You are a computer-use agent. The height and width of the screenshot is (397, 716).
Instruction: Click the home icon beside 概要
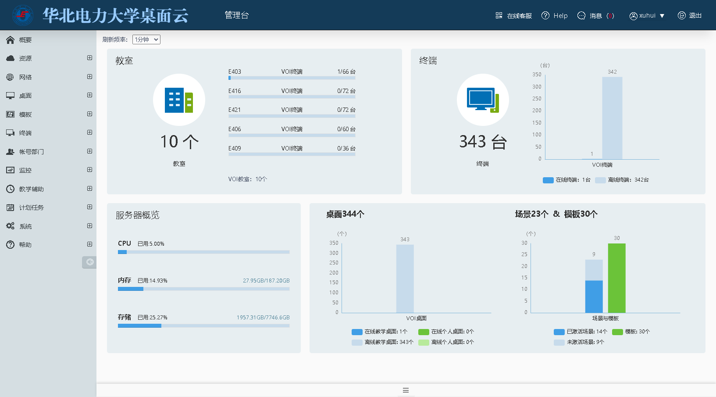click(10, 40)
